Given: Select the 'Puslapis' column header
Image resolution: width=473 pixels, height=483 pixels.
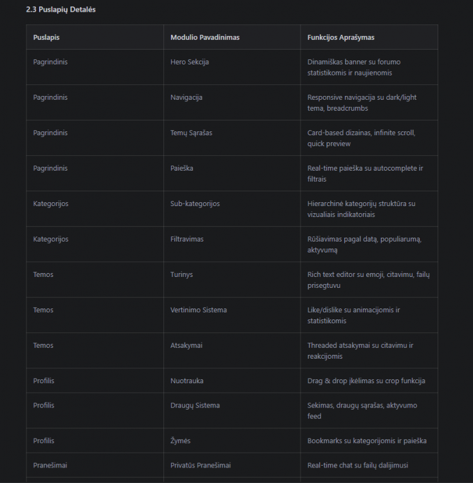Looking at the screenshot, I should [46, 37].
